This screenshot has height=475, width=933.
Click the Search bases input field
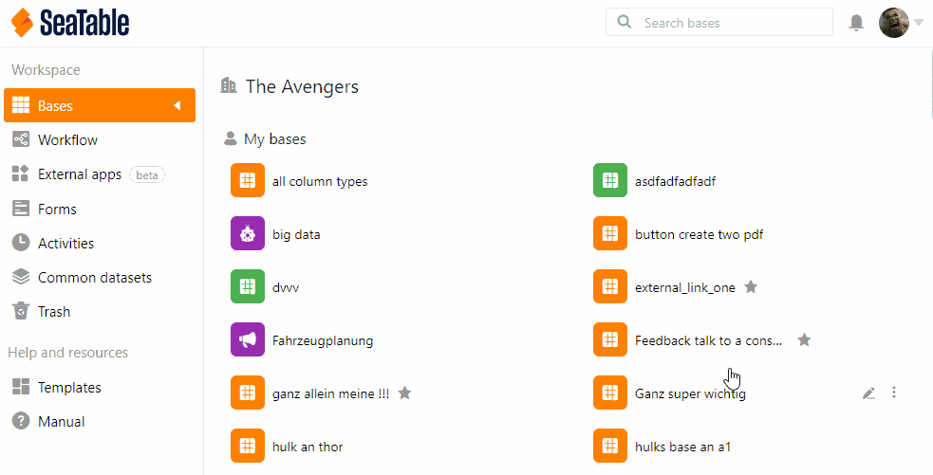pyautogui.click(x=731, y=23)
